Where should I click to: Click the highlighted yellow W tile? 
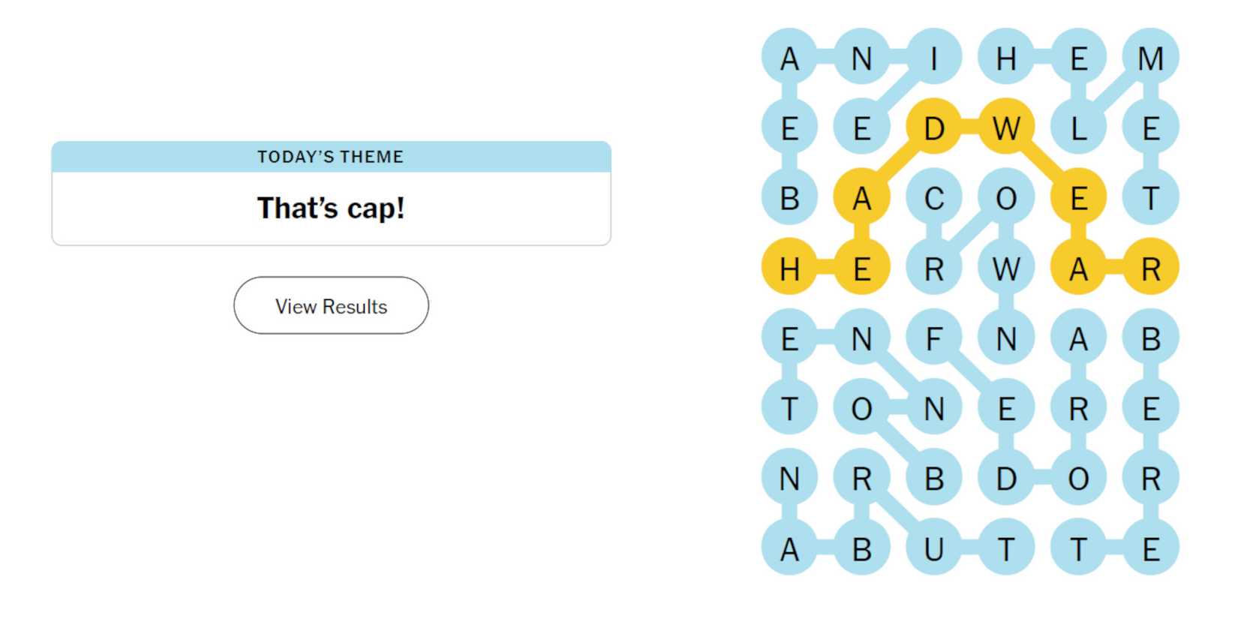coord(1006,129)
